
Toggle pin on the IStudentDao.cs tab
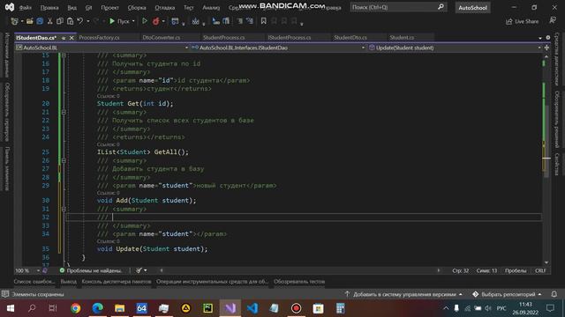[x=64, y=38]
